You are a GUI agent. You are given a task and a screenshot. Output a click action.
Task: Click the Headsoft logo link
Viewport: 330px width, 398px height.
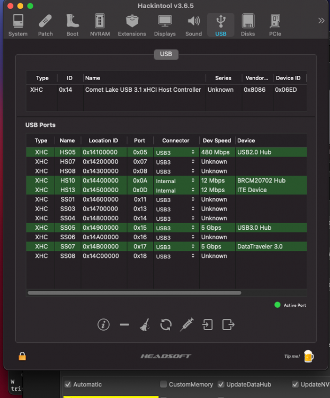(x=166, y=357)
